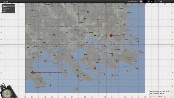Open the CBA menu entry

point(9,11)
